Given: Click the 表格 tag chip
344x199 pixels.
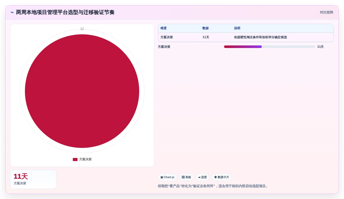Looking at the screenshot, I should (186, 177).
